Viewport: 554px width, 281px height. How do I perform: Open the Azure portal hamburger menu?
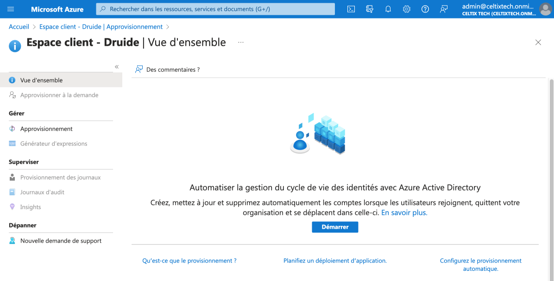[x=11, y=9]
